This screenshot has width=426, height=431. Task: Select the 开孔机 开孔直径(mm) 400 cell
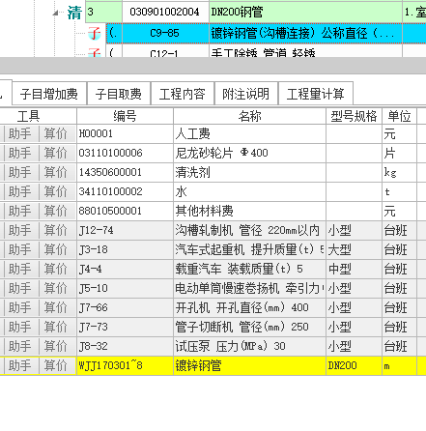pos(249,308)
